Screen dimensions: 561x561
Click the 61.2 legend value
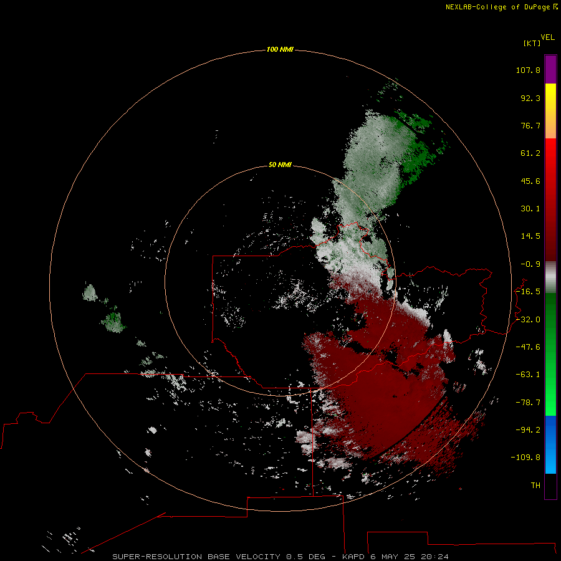pyautogui.click(x=530, y=153)
